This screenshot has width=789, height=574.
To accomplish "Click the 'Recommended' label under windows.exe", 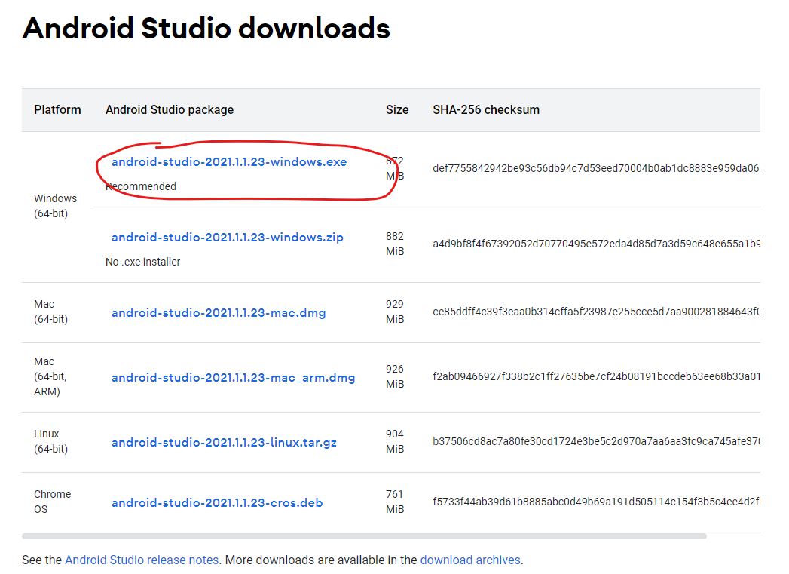I will [141, 186].
